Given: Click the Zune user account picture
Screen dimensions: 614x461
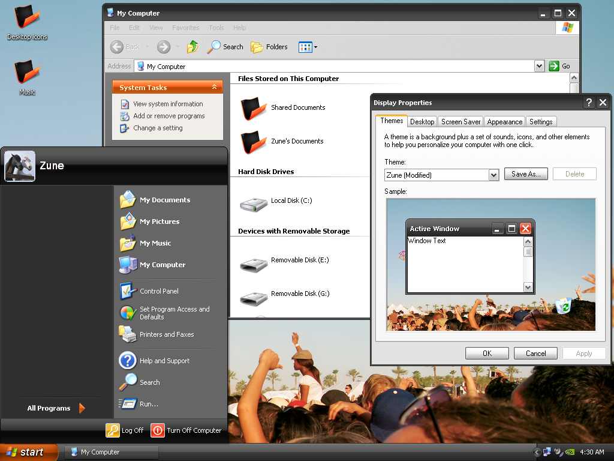Looking at the screenshot, I should point(20,166).
